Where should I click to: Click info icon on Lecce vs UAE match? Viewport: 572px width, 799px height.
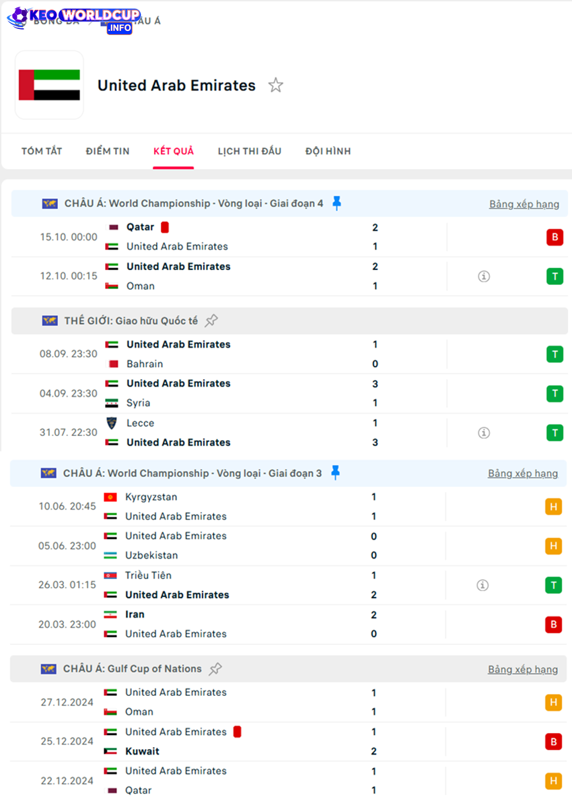point(484,433)
